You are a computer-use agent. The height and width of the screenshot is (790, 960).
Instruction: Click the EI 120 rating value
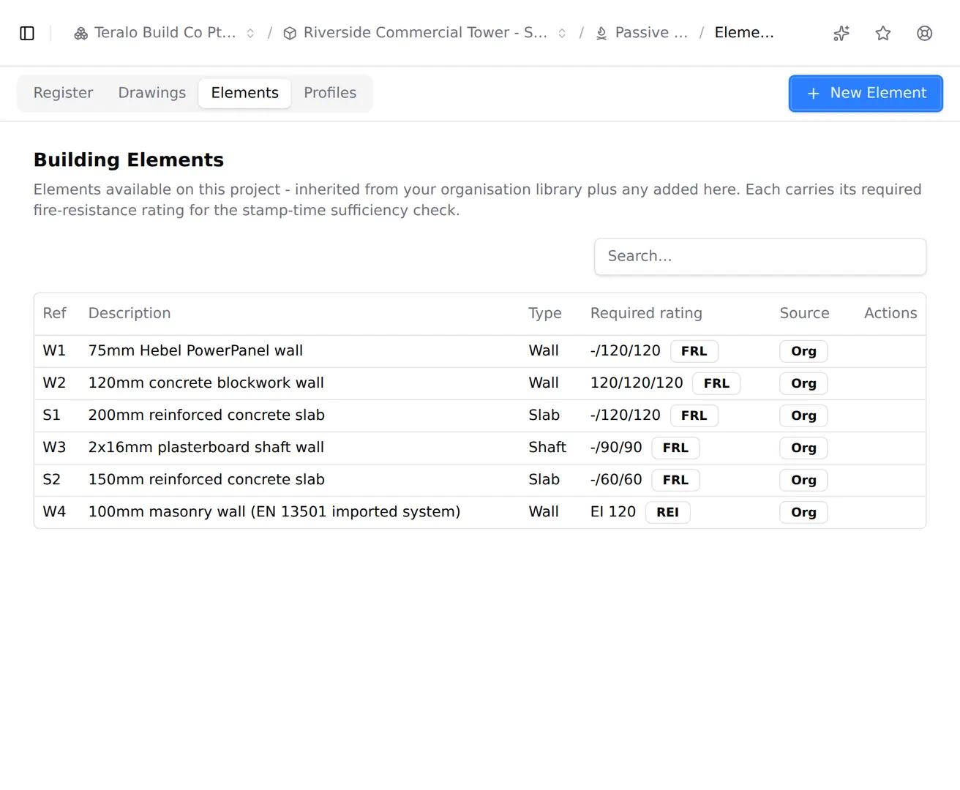pyautogui.click(x=613, y=511)
